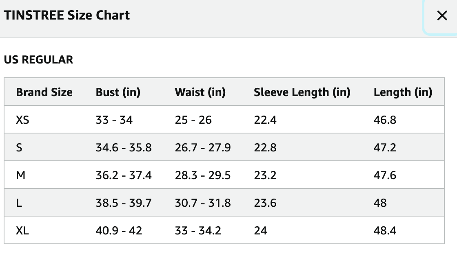The width and height of the screenshot is (457, 267).
Task: Click the 38.5 - 39.7 bust measurement
Action: point(124,203)
